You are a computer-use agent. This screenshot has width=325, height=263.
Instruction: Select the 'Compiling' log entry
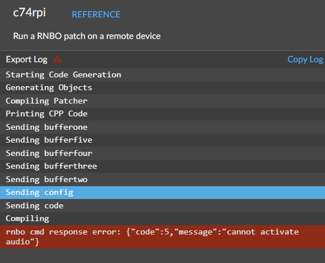(162, 219)
